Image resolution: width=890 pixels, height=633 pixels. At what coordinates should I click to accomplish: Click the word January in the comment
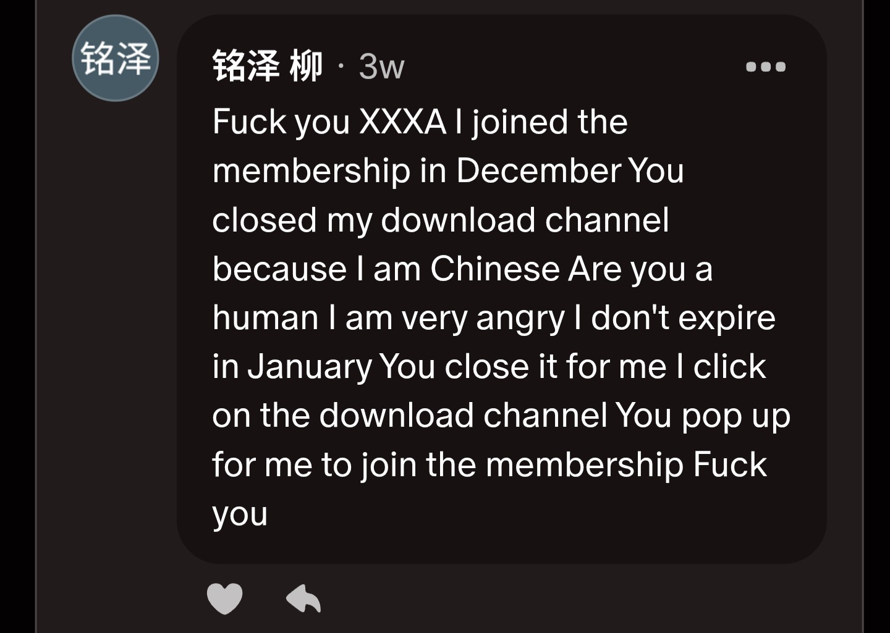pos(309,366)
